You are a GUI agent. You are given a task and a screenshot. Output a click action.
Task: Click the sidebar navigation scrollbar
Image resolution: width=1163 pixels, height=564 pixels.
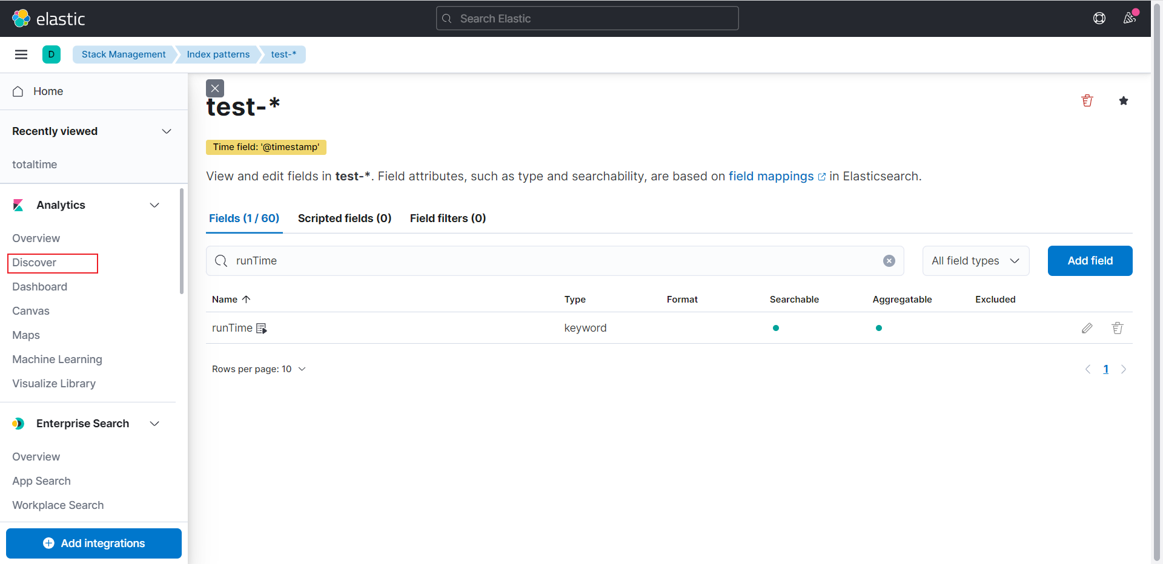click(x=182, y=241)
